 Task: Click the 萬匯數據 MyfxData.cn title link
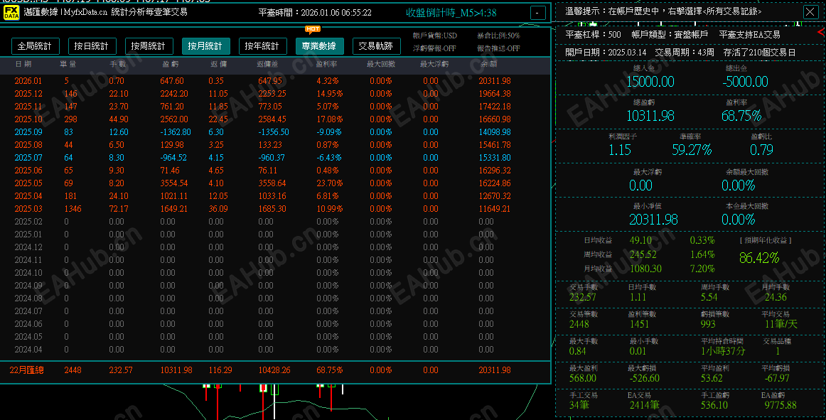pyautogui.click(x=65, y=12)
